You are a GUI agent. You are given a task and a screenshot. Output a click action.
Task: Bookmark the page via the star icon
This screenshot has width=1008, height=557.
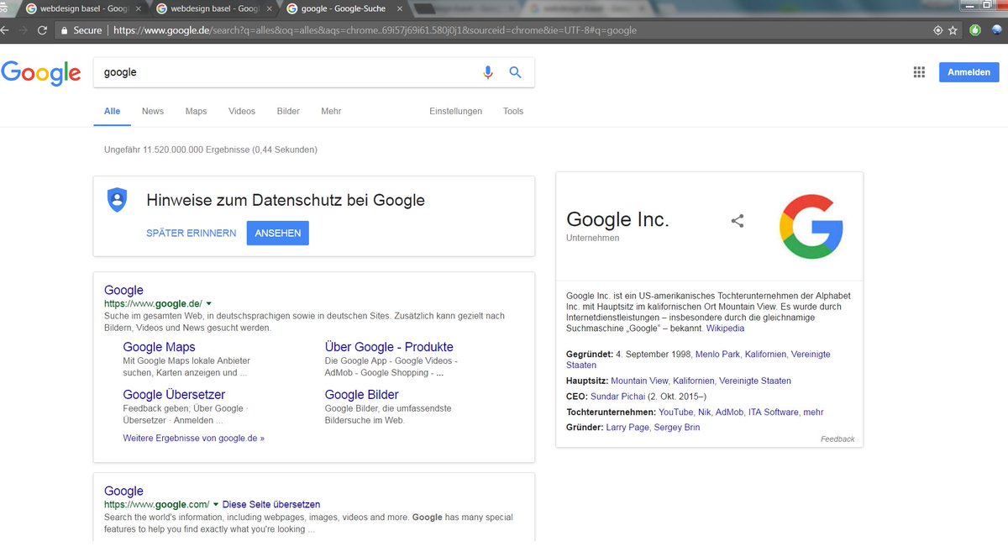[x=953, y=29]
